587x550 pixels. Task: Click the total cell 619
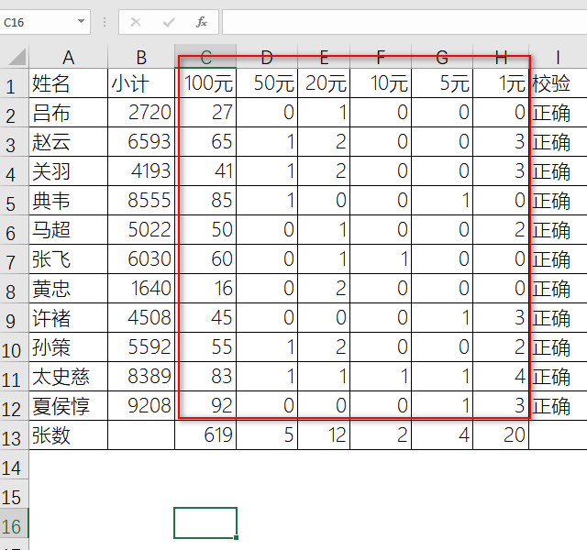click(x=205, y=435)
